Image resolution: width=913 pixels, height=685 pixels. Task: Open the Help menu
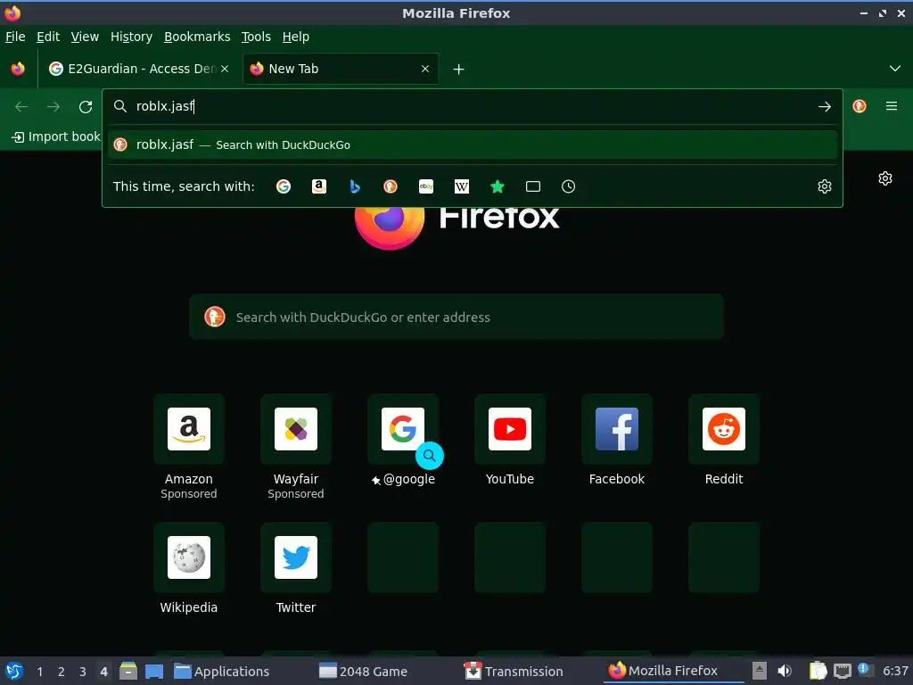click(x=296, y=37)
